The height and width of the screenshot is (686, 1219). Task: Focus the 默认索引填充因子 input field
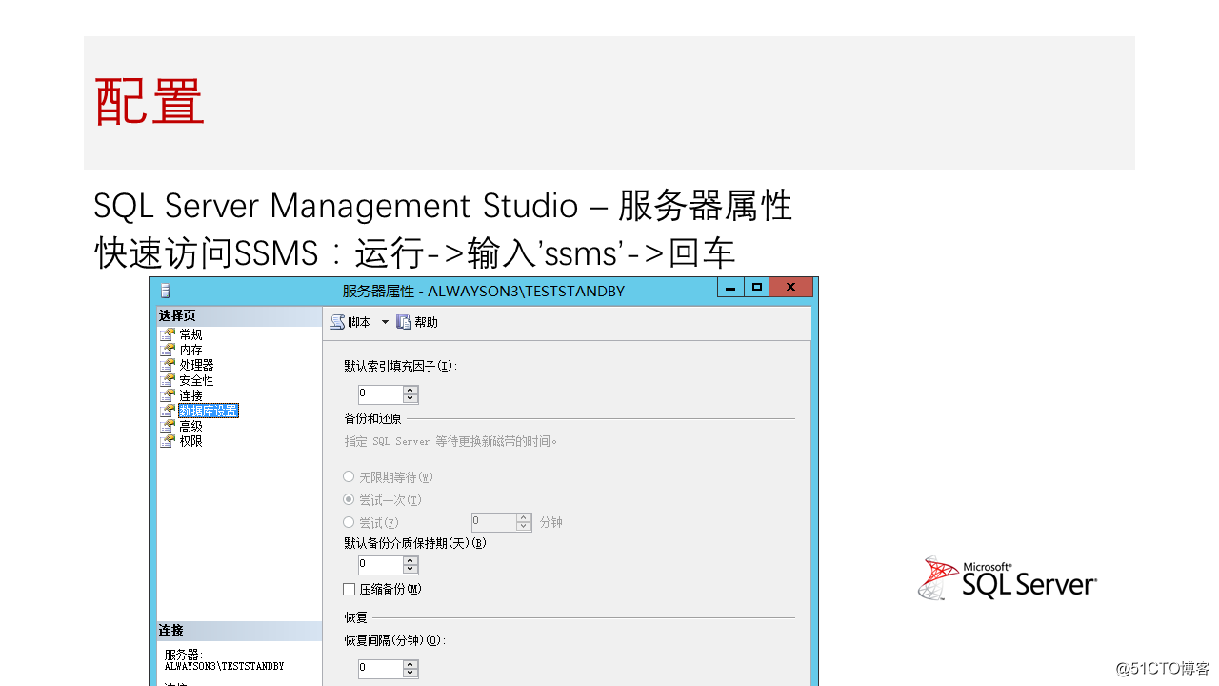click(x=379, y=393)
